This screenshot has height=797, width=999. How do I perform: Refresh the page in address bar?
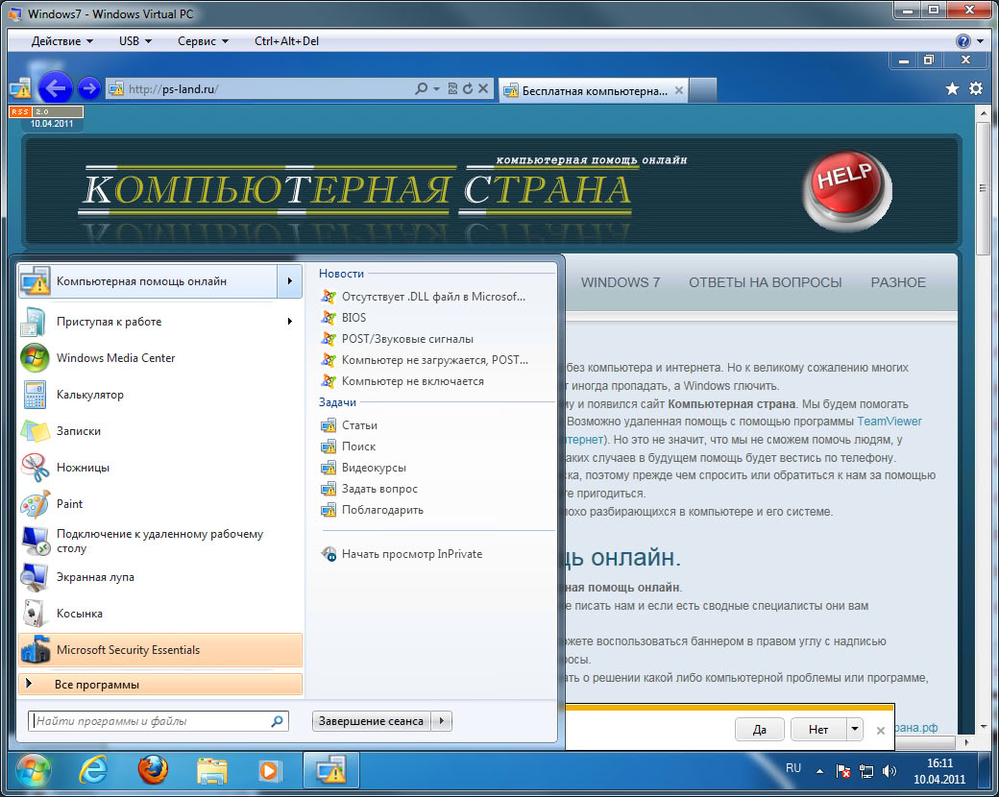(468, 88)
